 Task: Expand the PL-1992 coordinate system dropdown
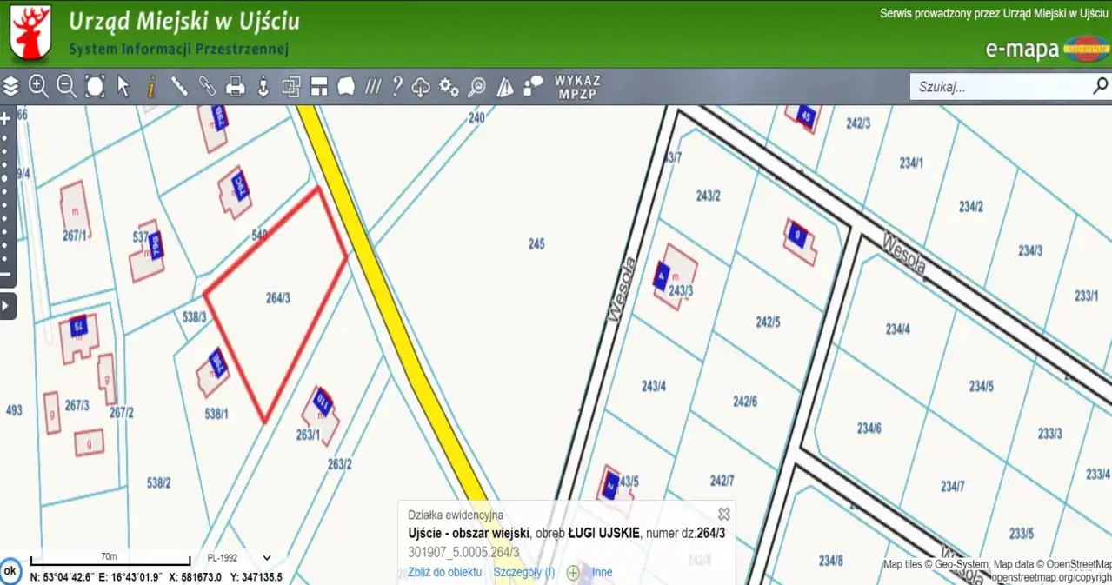[x=266, y=558]
